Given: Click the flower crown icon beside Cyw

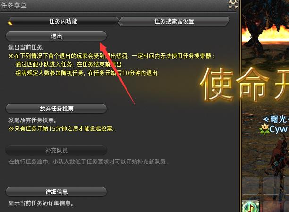Looking at the screenshot, I should (x=264, y=129).
